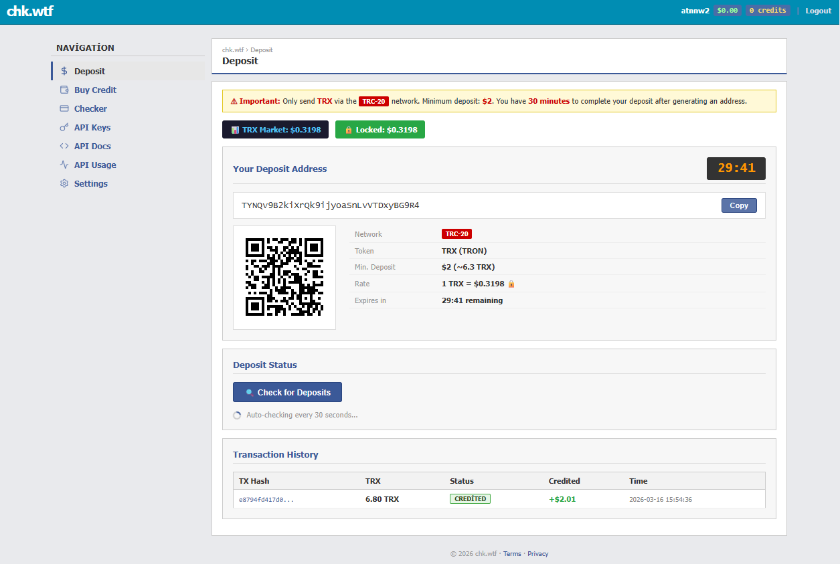
Task: Click the code brackets icon for API Docs
Action: (x=64, y=146)
